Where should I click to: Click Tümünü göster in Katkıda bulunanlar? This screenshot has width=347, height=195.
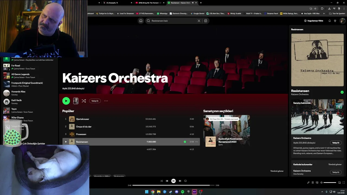(x=335, y=164)
